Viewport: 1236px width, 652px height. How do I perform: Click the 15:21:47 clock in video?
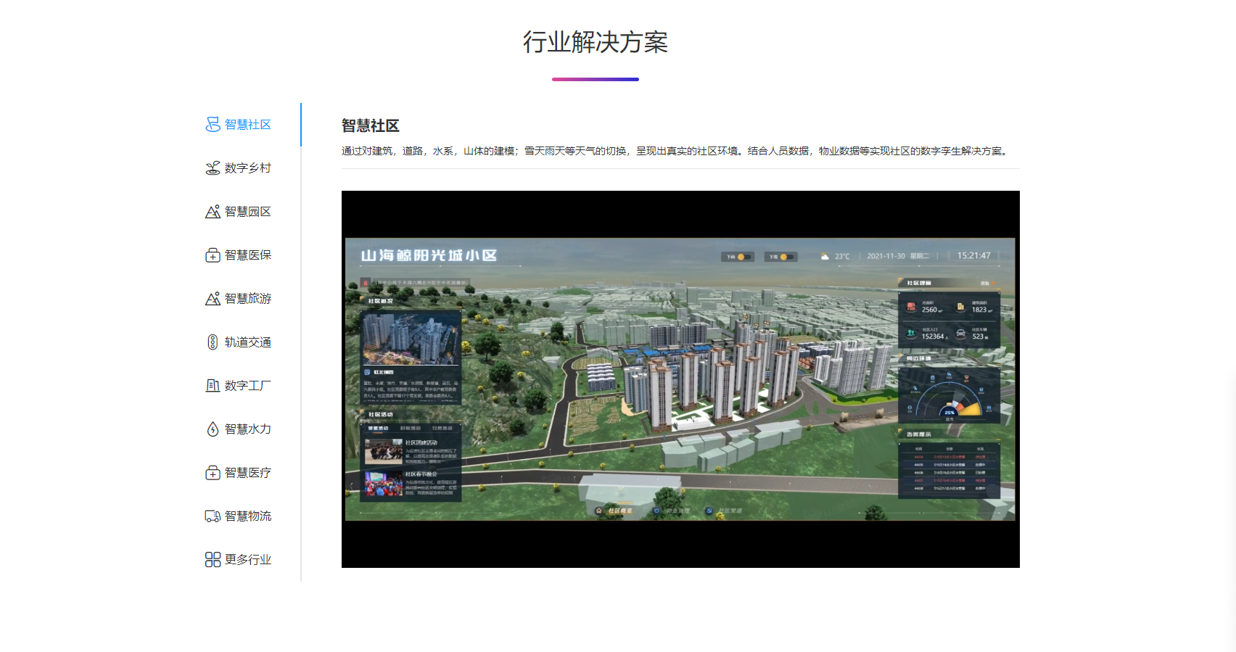[x=973, y=255]
